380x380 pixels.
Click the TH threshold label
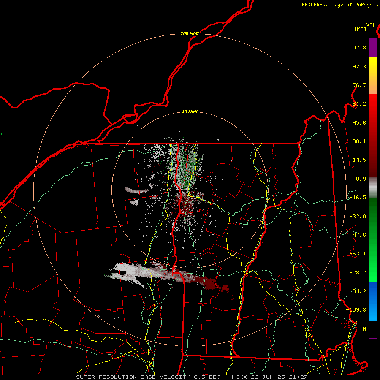point(363,329)
